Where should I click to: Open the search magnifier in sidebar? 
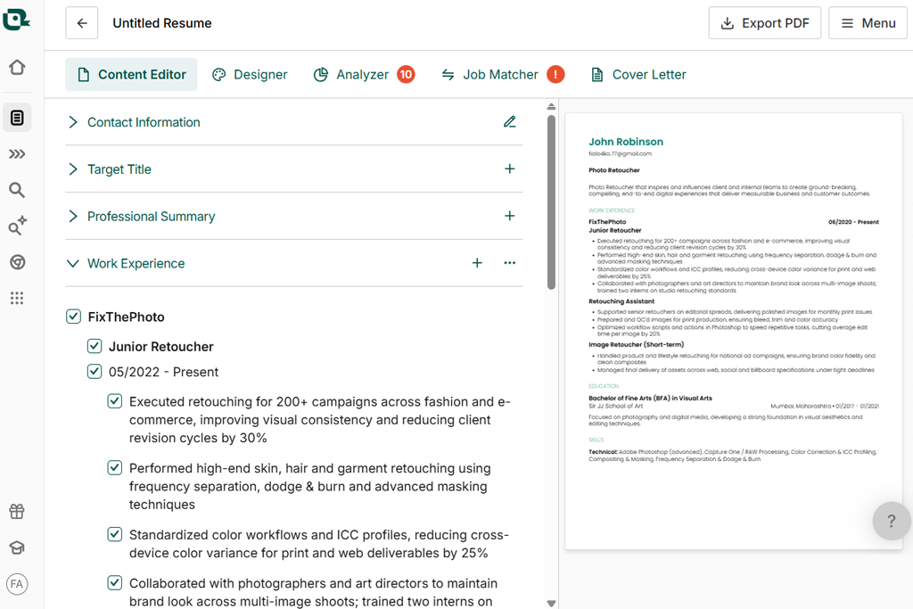(17, 190)
